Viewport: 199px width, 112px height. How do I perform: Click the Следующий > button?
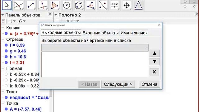(x=118, y=84)
